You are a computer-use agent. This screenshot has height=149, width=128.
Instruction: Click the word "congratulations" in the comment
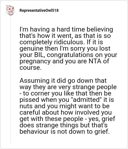[x=70, y=55]
